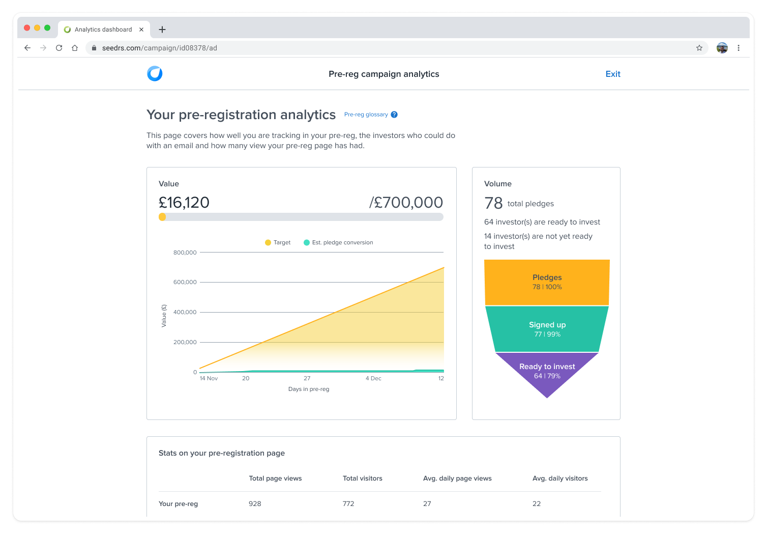Click the 928 page views cell
This screenshot has width=767, height=533.
coord(255,503)
